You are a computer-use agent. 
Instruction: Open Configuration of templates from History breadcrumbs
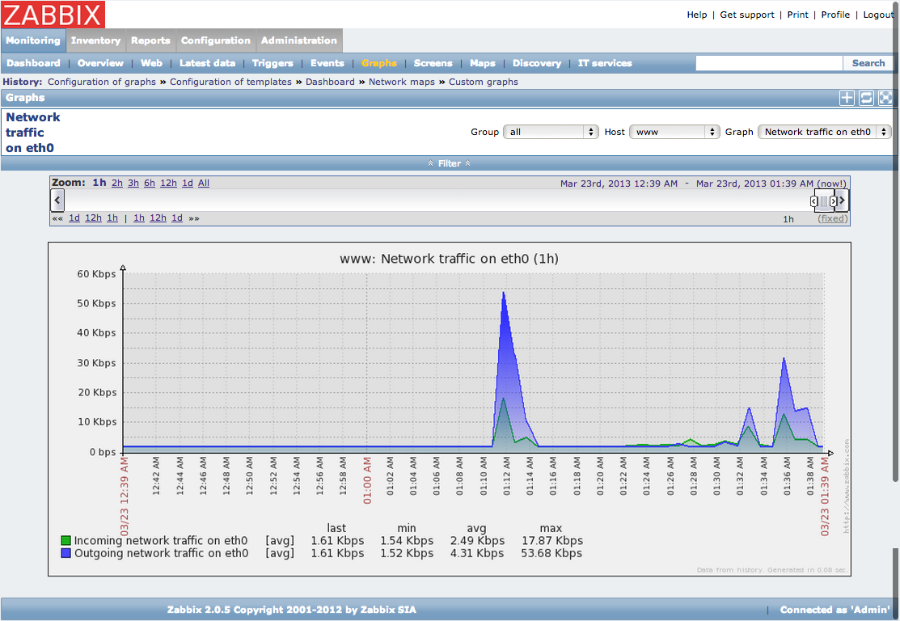coord(231,82)
